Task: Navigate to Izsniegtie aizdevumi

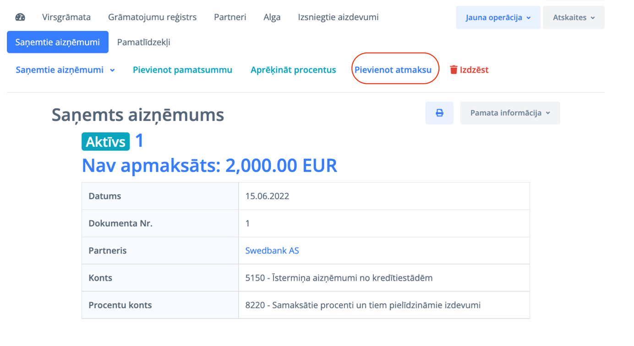Action: [x=338, y=17]
